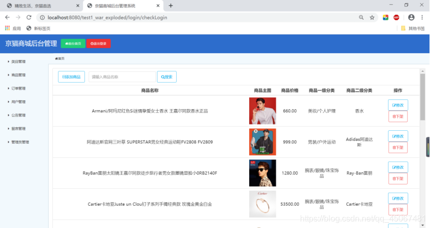Click the price 1280.00 cell
The height and width of the screenshot is (228, 430).
tap(290, 173)
